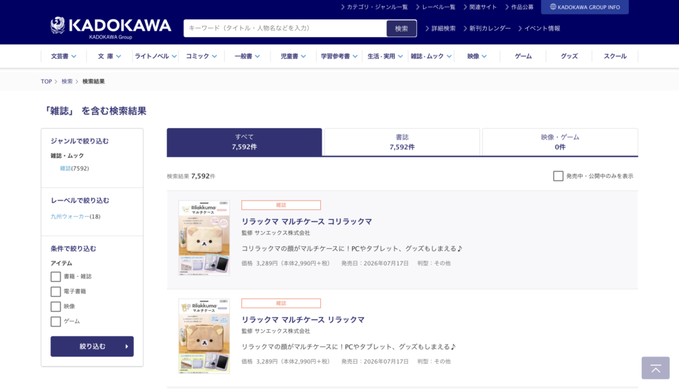Screen dimensions: 679x389
Task: Click the KADOKAWA logo in header
Action: click(x=111, y=27)
